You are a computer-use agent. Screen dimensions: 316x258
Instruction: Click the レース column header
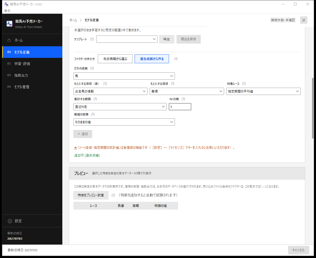point(94,206)
